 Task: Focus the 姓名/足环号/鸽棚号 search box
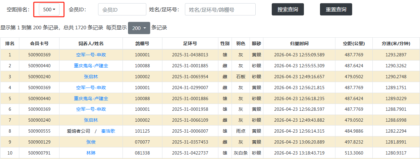point(220,10)
